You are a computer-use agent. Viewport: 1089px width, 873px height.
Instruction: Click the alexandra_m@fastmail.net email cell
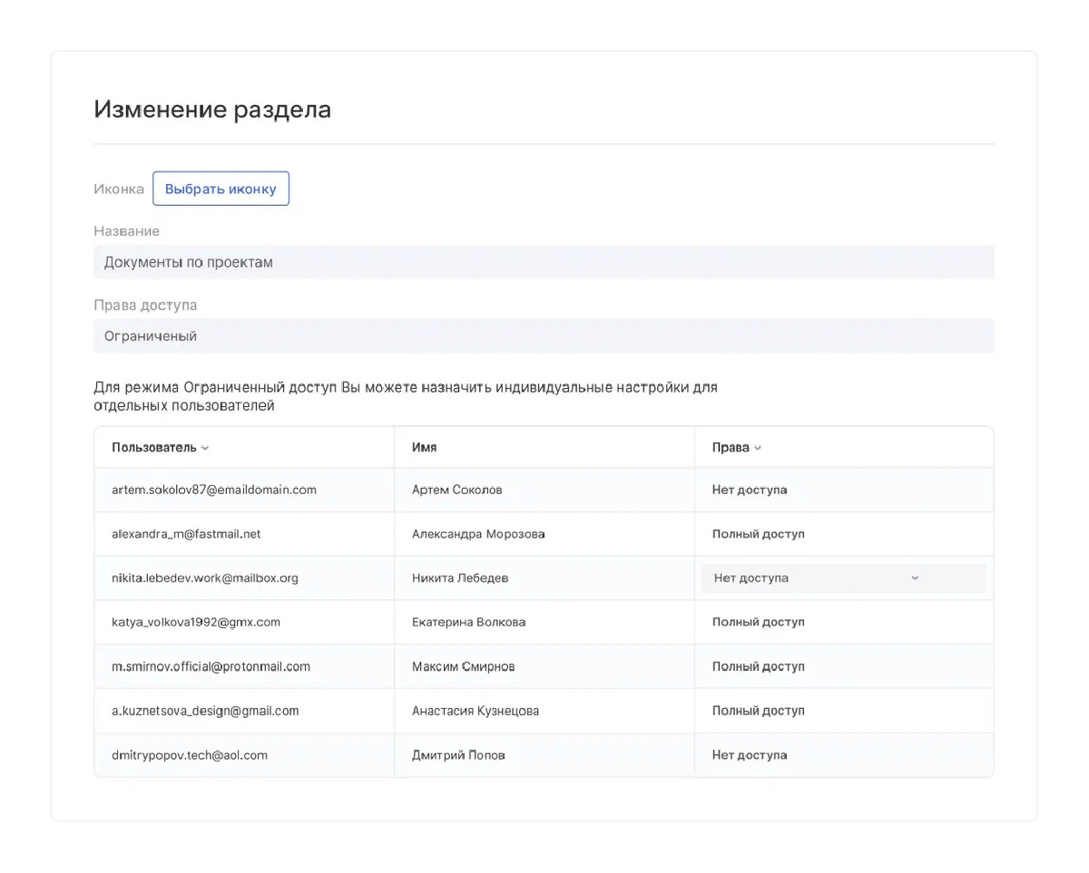pos(186,534)
